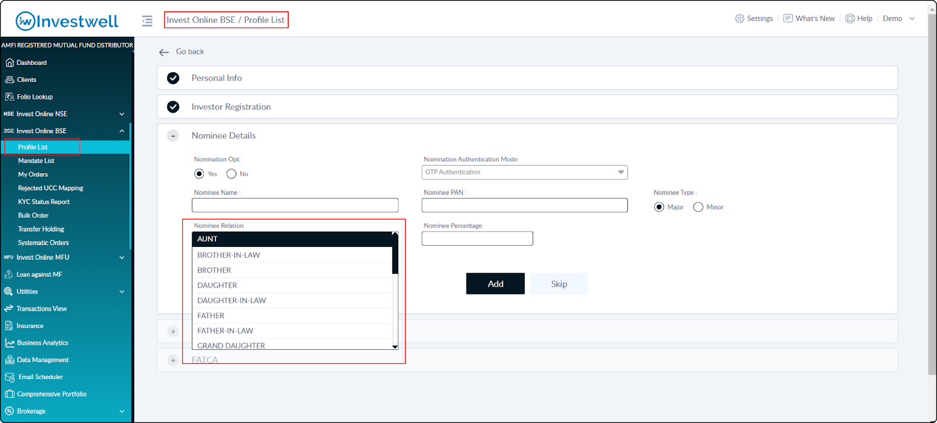Select Major nominee type

(659, 207)
